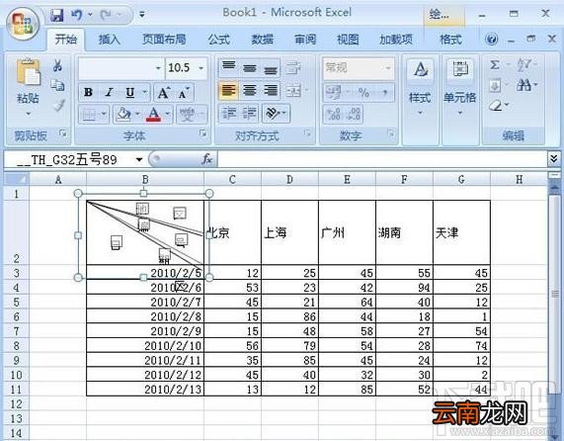
Task: Select cell with date 2010/2/10
Action: pos(145,346)
